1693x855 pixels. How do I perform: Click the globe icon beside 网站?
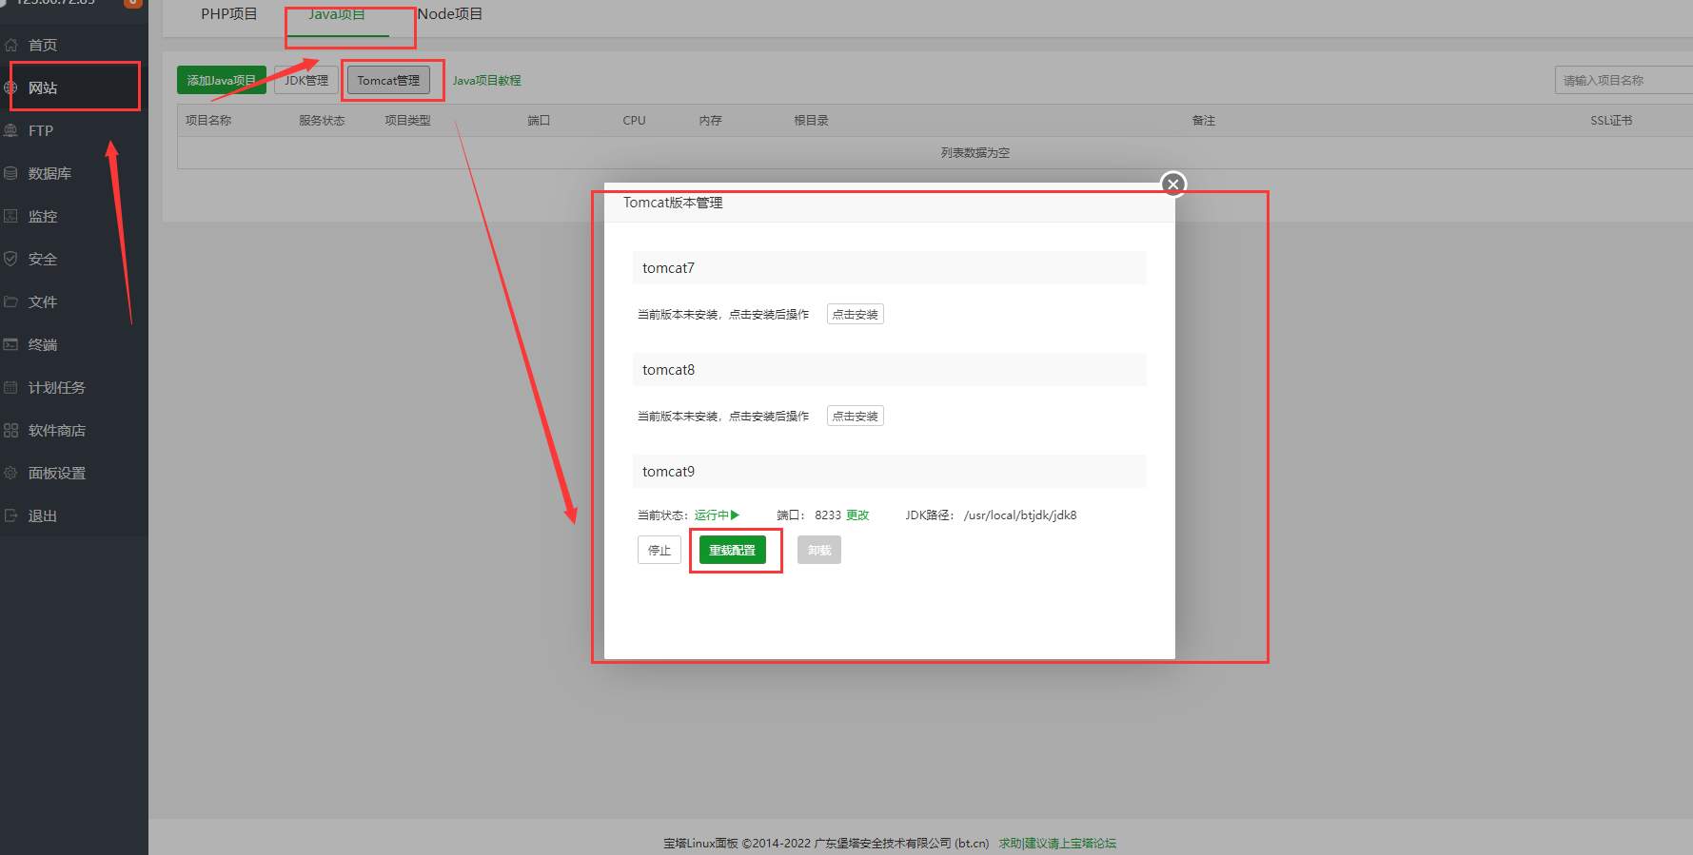(11, 87)
